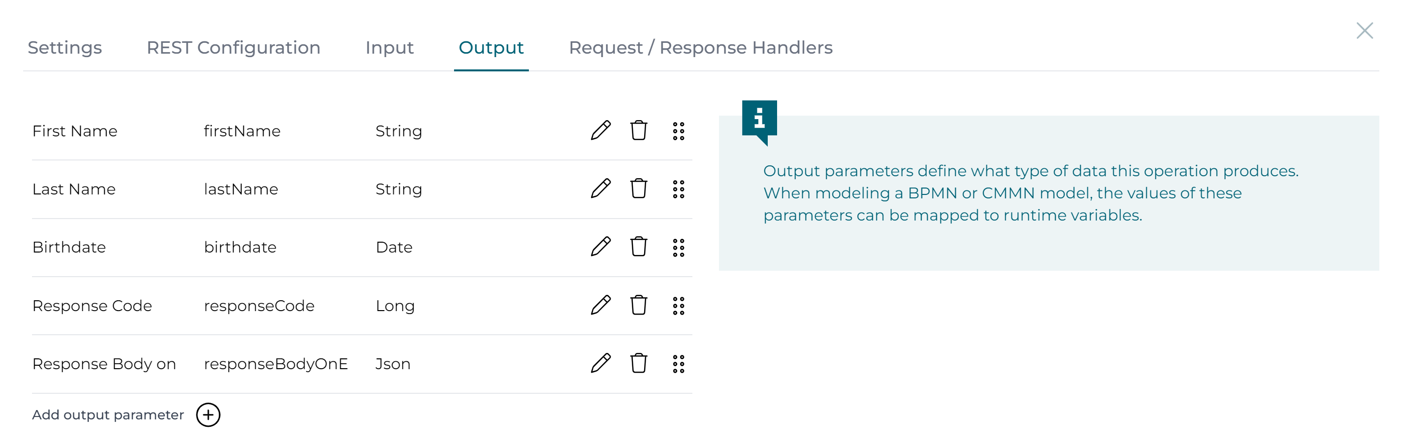Delete the First Name parameter
The width and height of the screenshot is (1402, 444).
(x=638, y=130)
